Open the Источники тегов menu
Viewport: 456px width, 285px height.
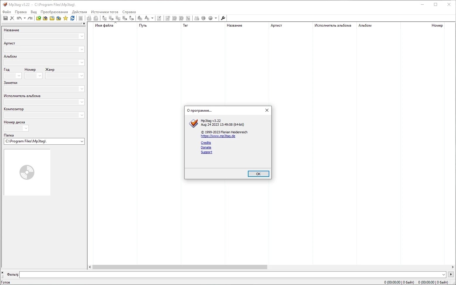tap(104, 12)
